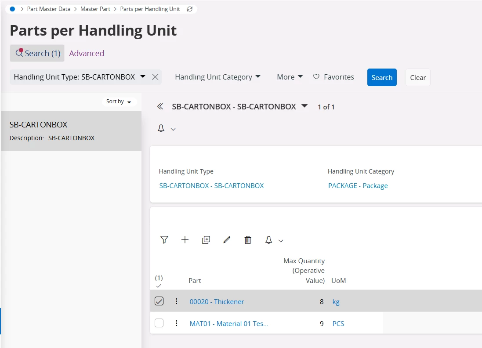Image resolution: width=482 pixels, height=348 pixels.
Task: Select SB-CARTONBOX item in left list
Action: pyautogui.click(x=71, y=131)
